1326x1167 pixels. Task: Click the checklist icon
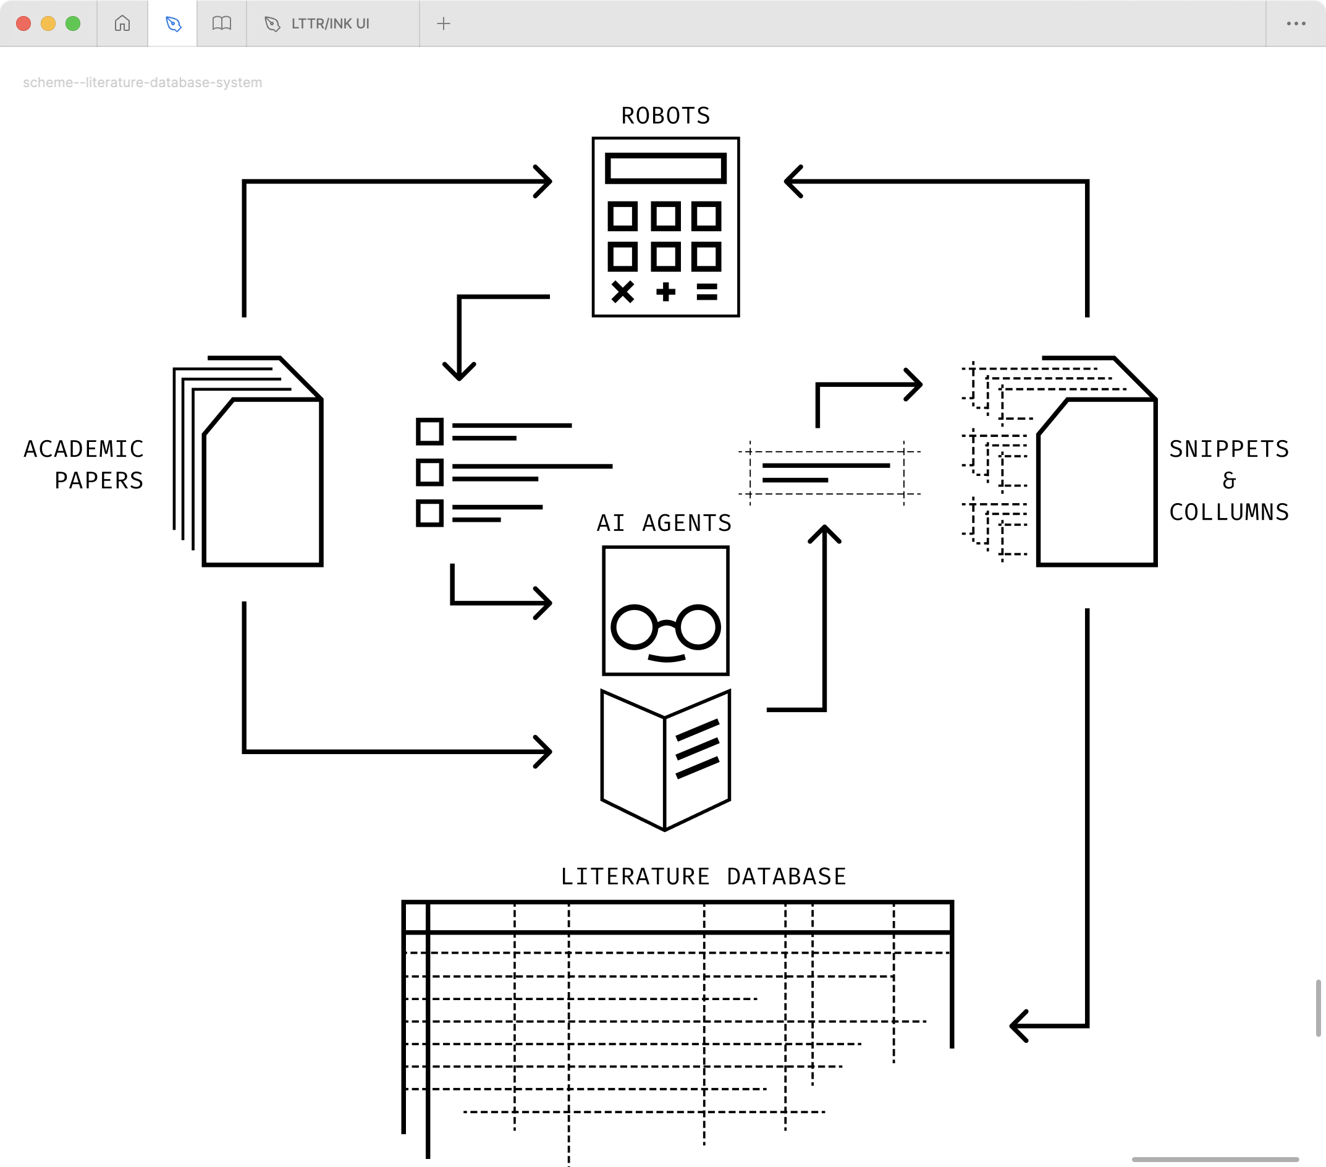pyautogui.click(x=514, y=472)
